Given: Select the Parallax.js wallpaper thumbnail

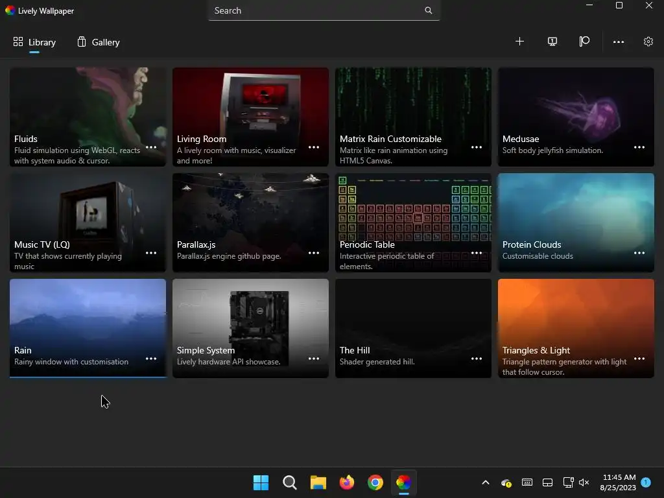Looking at the screenshot, I should 250,222.
